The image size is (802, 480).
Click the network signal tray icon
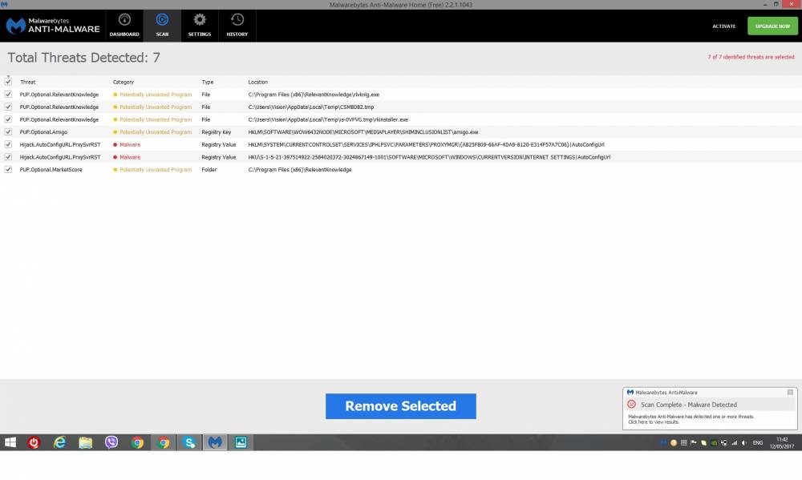click(734, 442)
